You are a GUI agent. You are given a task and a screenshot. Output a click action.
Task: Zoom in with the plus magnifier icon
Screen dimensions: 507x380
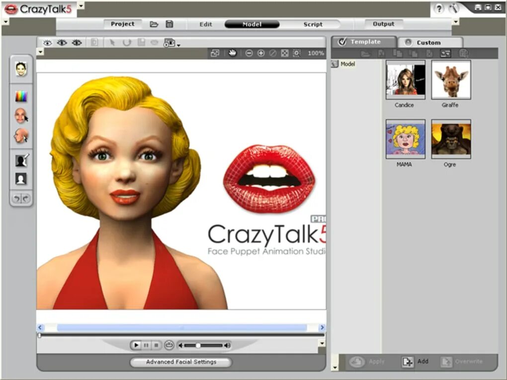(x=261, y=53)
